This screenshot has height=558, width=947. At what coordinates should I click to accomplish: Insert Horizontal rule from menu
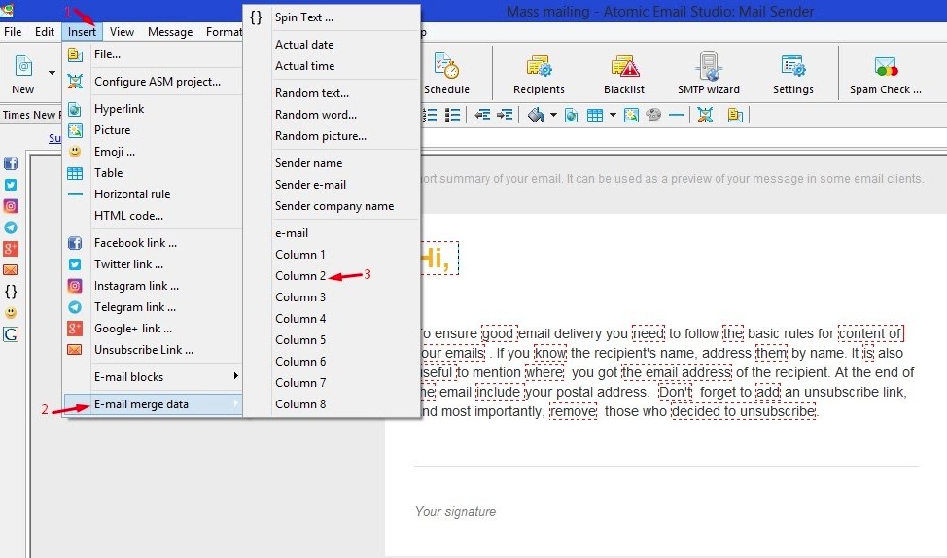(x=154, y=194)
